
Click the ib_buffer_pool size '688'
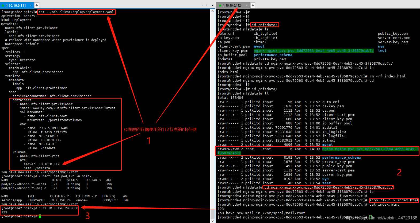[289, 123]
